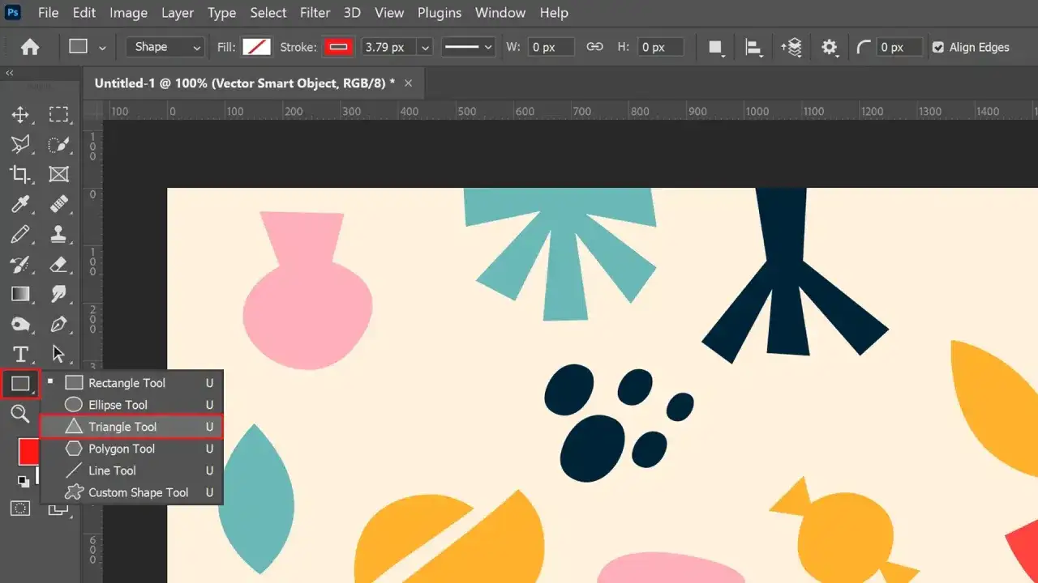Select the Move tool
The image size is (1038, 583).
(20, 114)
